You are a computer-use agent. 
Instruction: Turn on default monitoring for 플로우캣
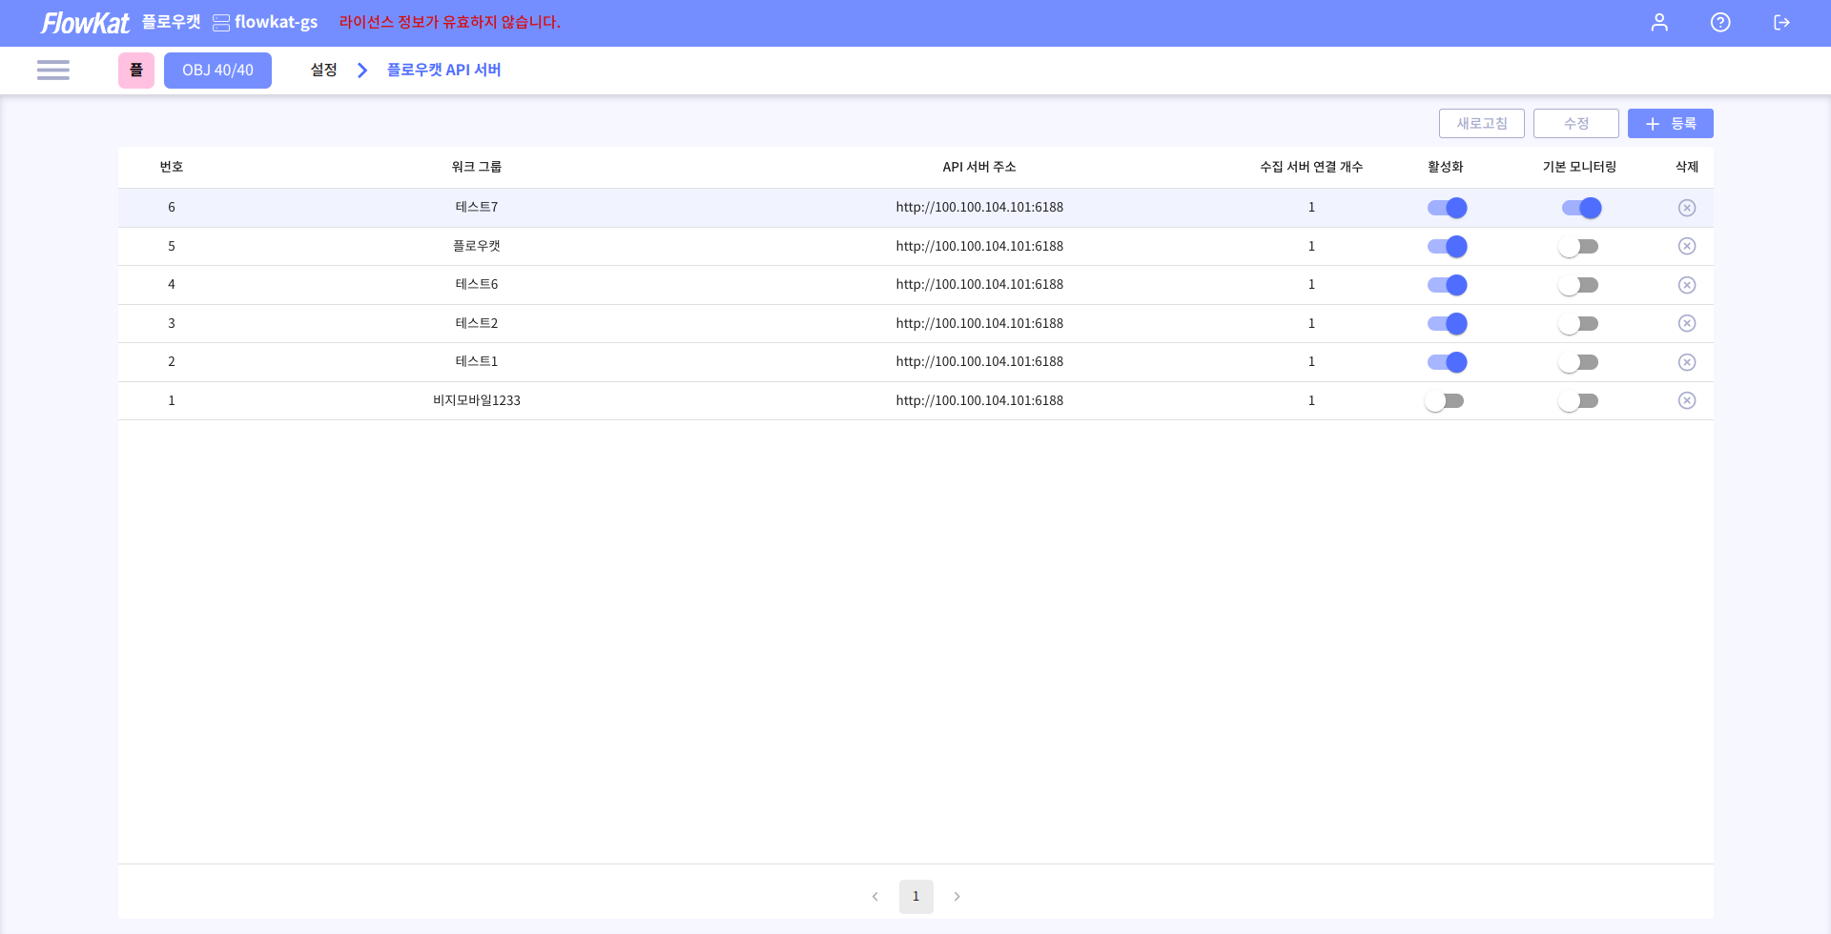[x=1578, y=247]
